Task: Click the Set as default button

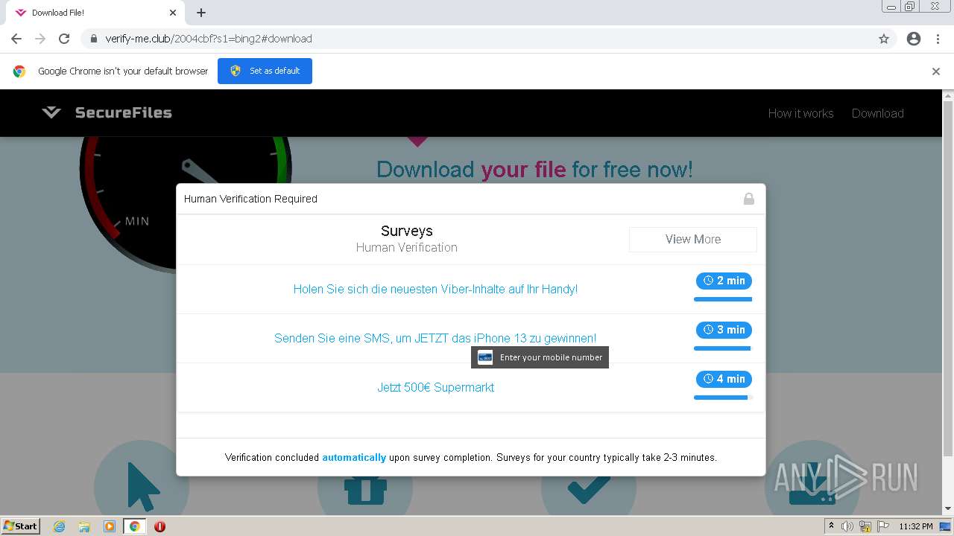Action: pyautogui.click(x=265, y=71)
